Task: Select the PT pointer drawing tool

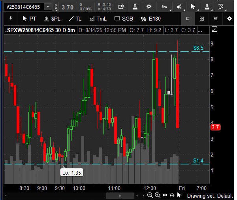Action: pyautogui.click(x=29, y=19)
